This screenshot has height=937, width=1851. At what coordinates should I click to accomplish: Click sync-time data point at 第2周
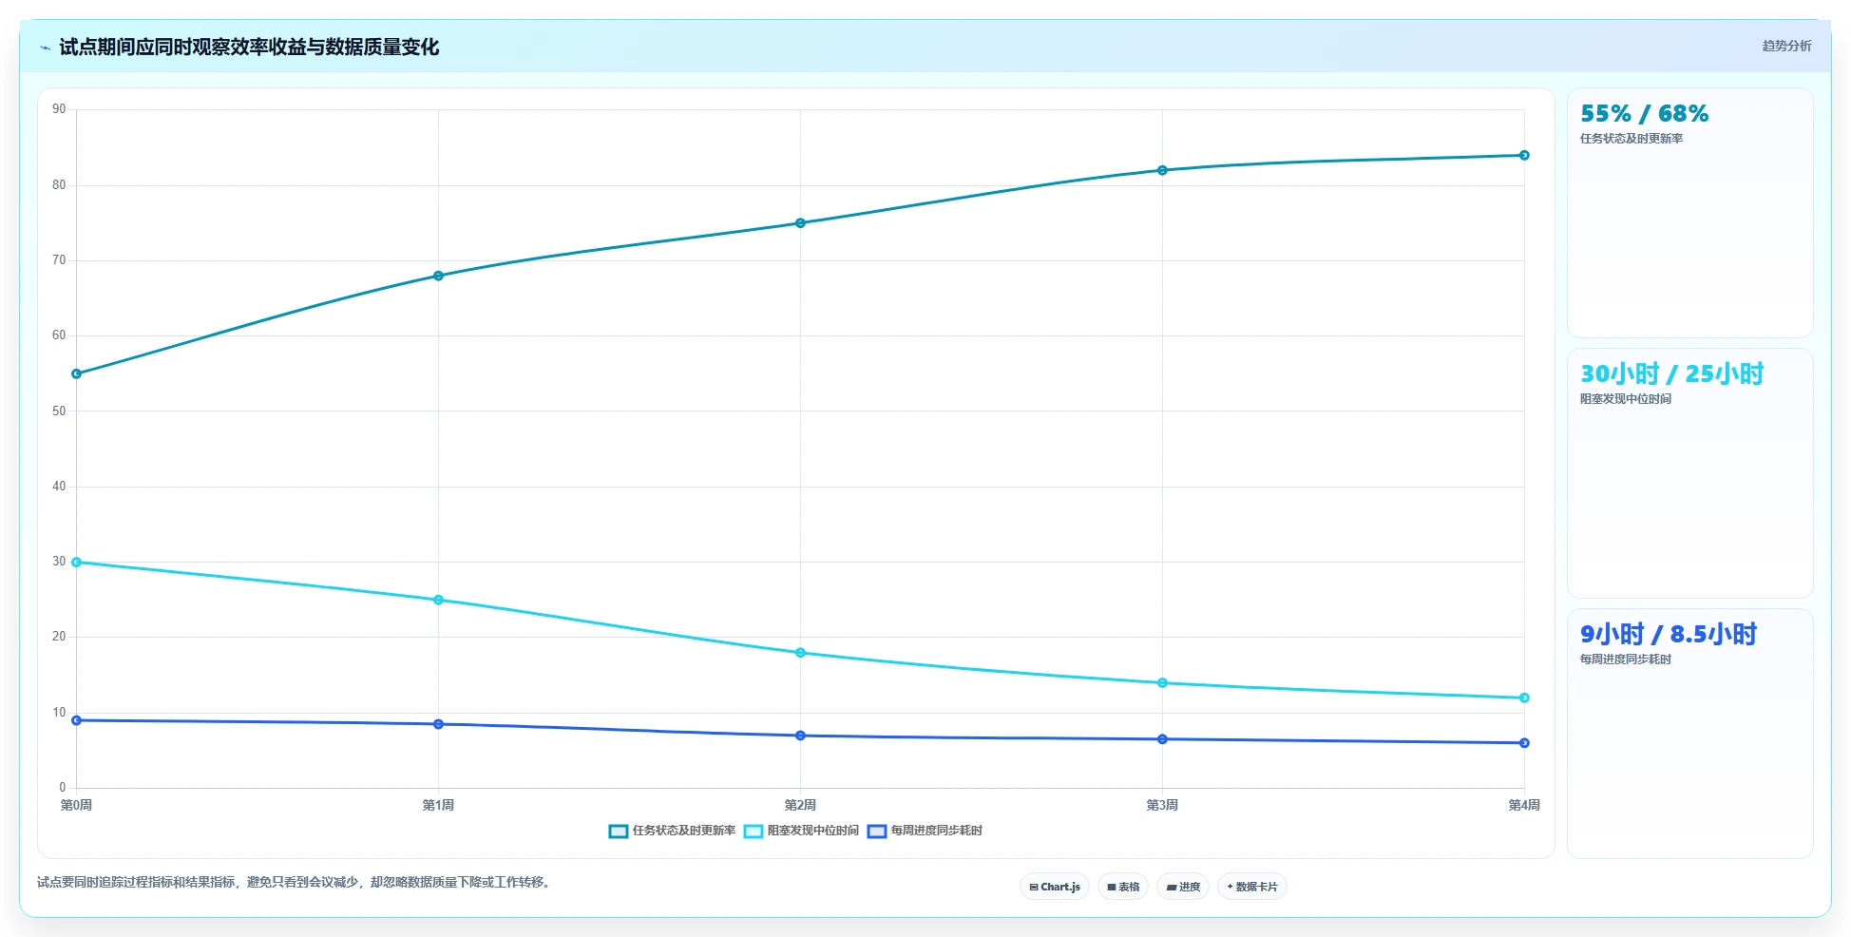click(x=800, y=736)
